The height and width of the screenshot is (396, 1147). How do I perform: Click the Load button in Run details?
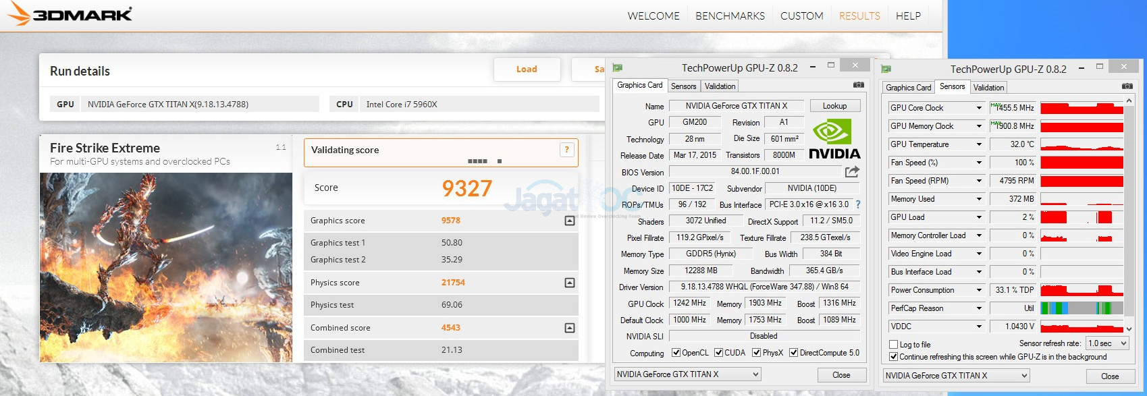click(x=527, y=69)
